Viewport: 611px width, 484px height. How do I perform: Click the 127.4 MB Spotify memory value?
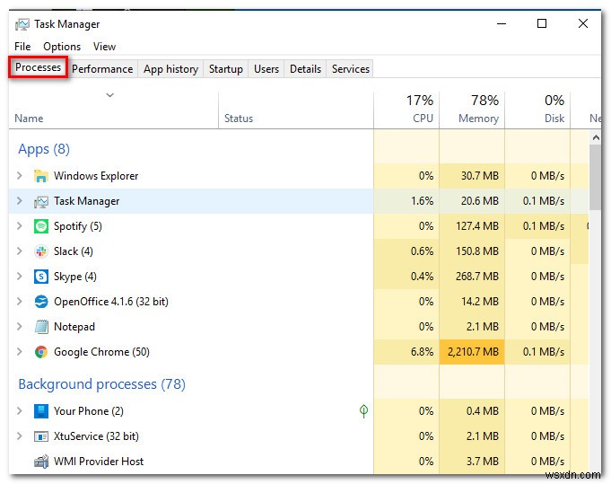pyautogui.click(x=477, y=226)
